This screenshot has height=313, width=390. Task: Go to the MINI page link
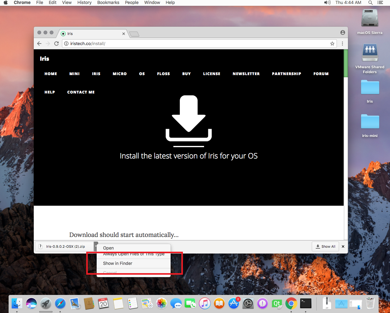[74, 74]
